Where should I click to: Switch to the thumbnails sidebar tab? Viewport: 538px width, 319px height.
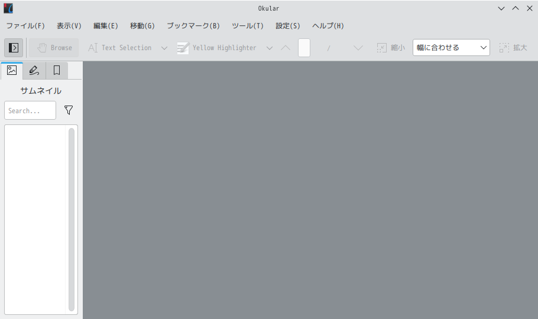pos(12,71)
